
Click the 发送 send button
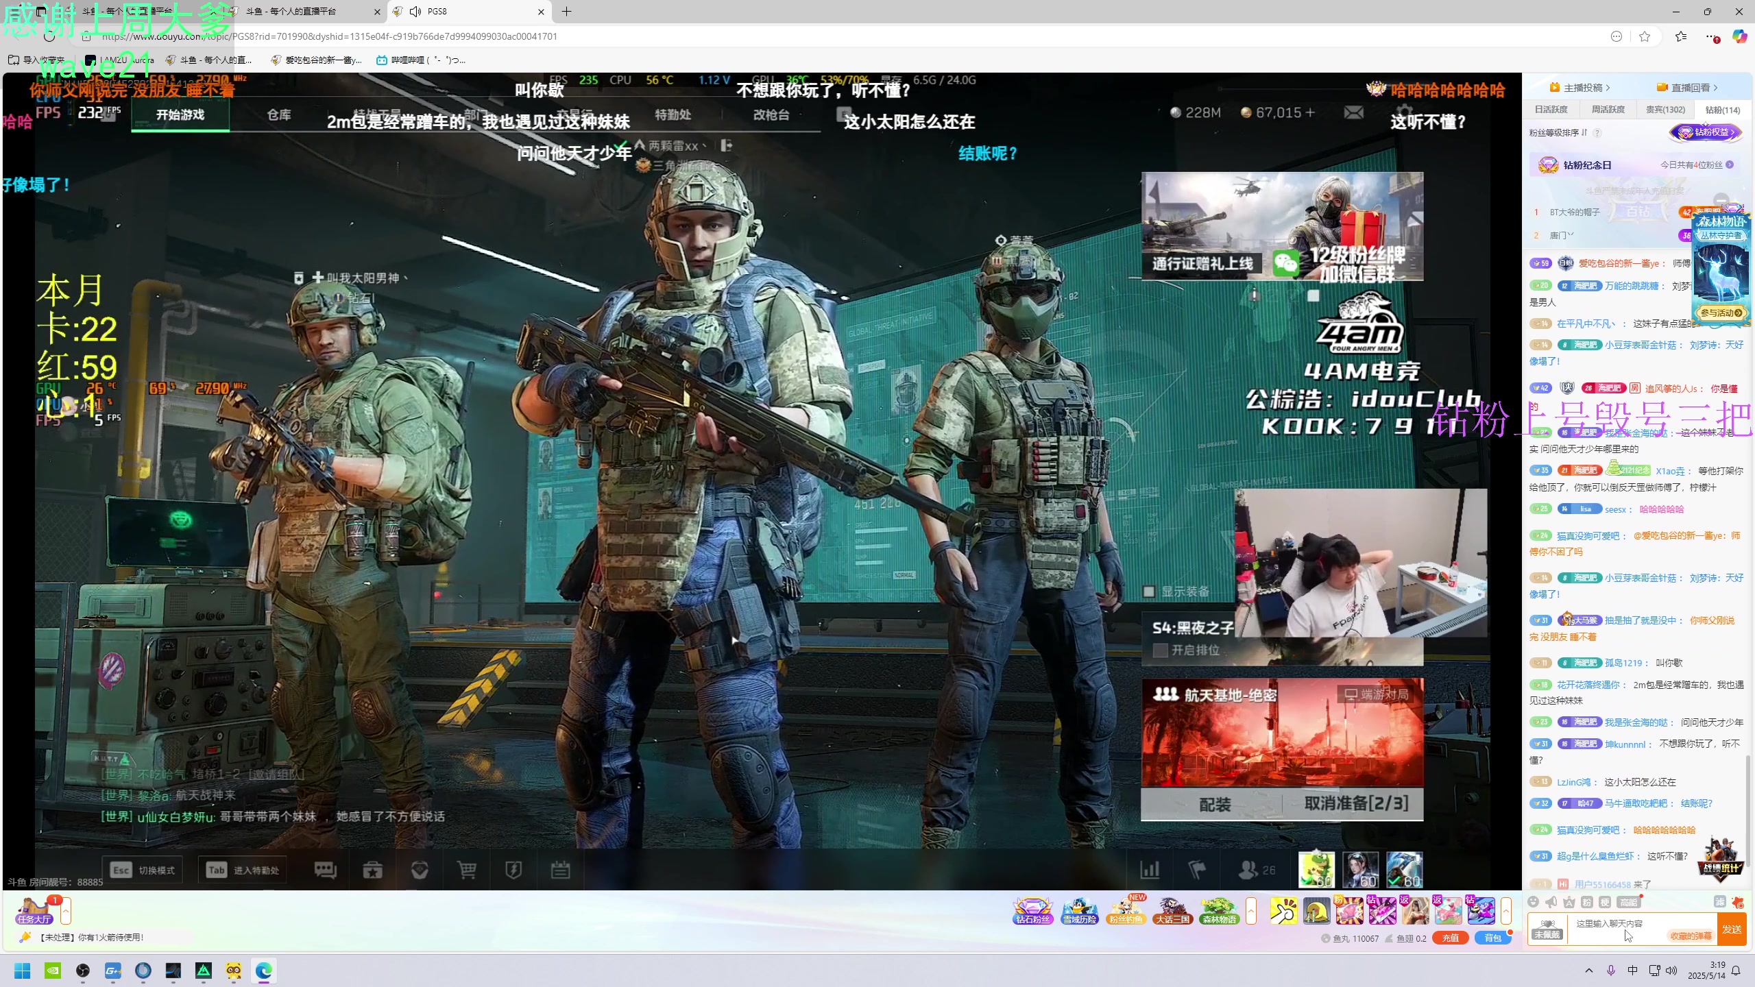click(x=1732, y=929)
